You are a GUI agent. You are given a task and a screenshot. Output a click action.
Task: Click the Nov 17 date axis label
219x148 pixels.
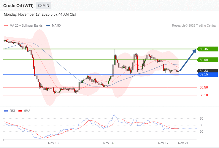[x=163, y=143]
